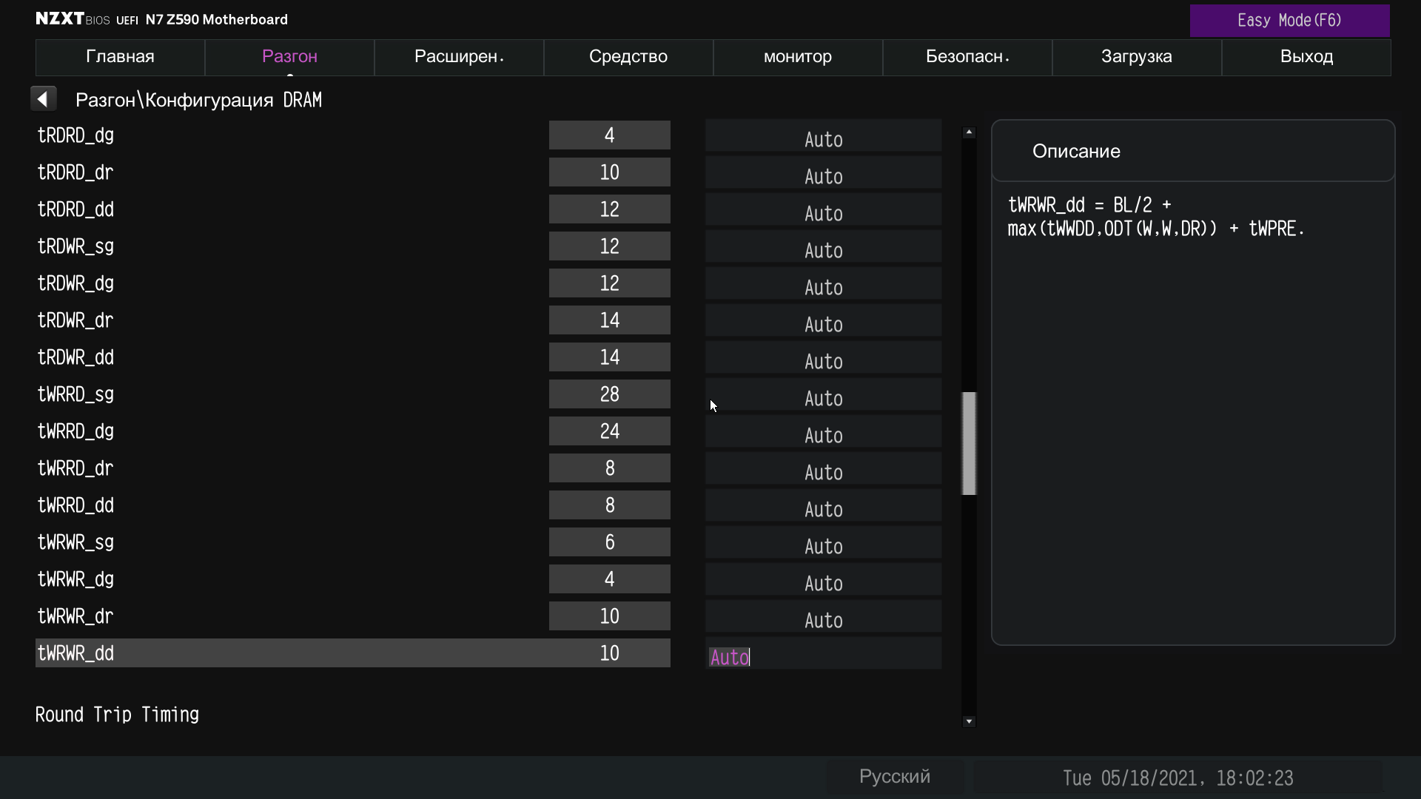This screenshot has width=1421, height=799.
Task: Click the Auto field for tRDRD_dg
Action: coord(823,138)
